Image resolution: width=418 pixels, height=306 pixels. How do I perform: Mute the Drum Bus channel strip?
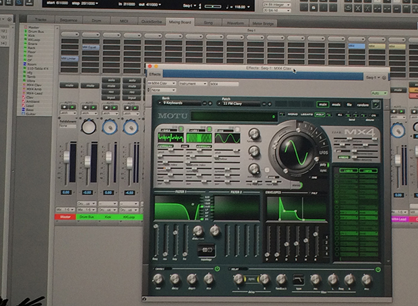pos(90,85)
